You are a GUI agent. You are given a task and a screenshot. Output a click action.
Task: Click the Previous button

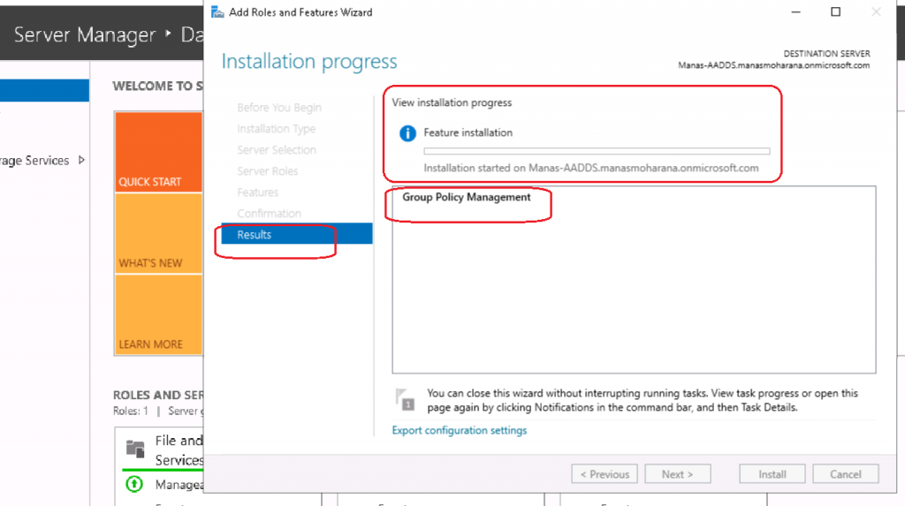pos(605,474)
